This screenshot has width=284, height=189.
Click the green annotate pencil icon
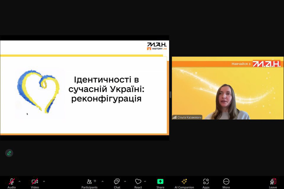coord(9,153)
